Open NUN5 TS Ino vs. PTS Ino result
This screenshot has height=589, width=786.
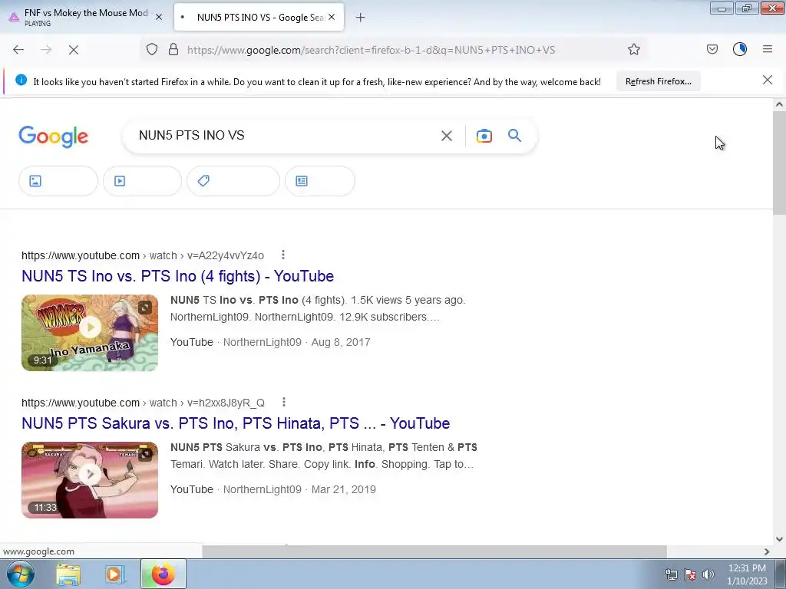[x=177, y=276]
